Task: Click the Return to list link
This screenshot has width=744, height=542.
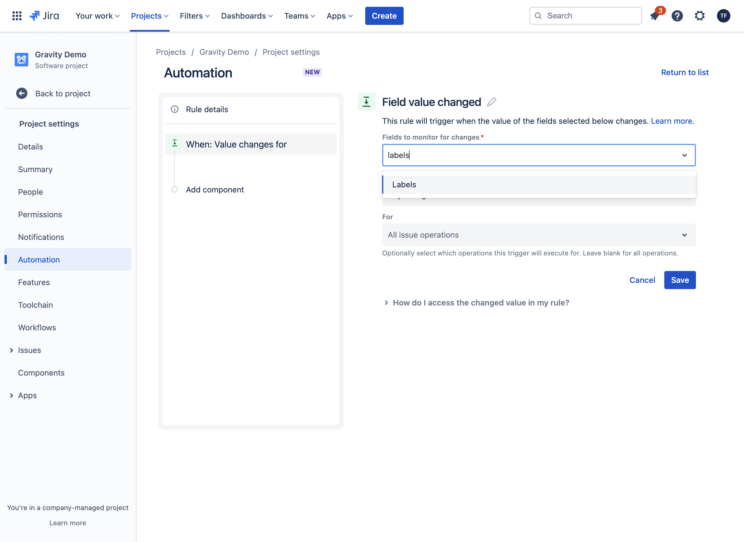Action: (685, 73)
